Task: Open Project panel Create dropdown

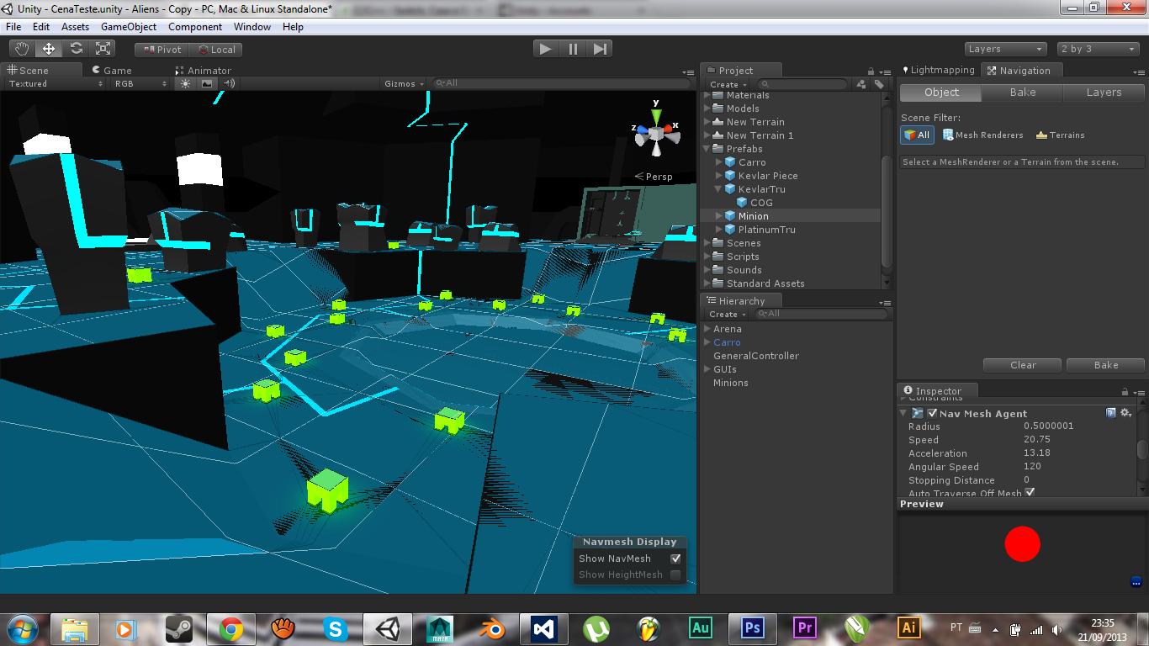Action: pos(728,84)
